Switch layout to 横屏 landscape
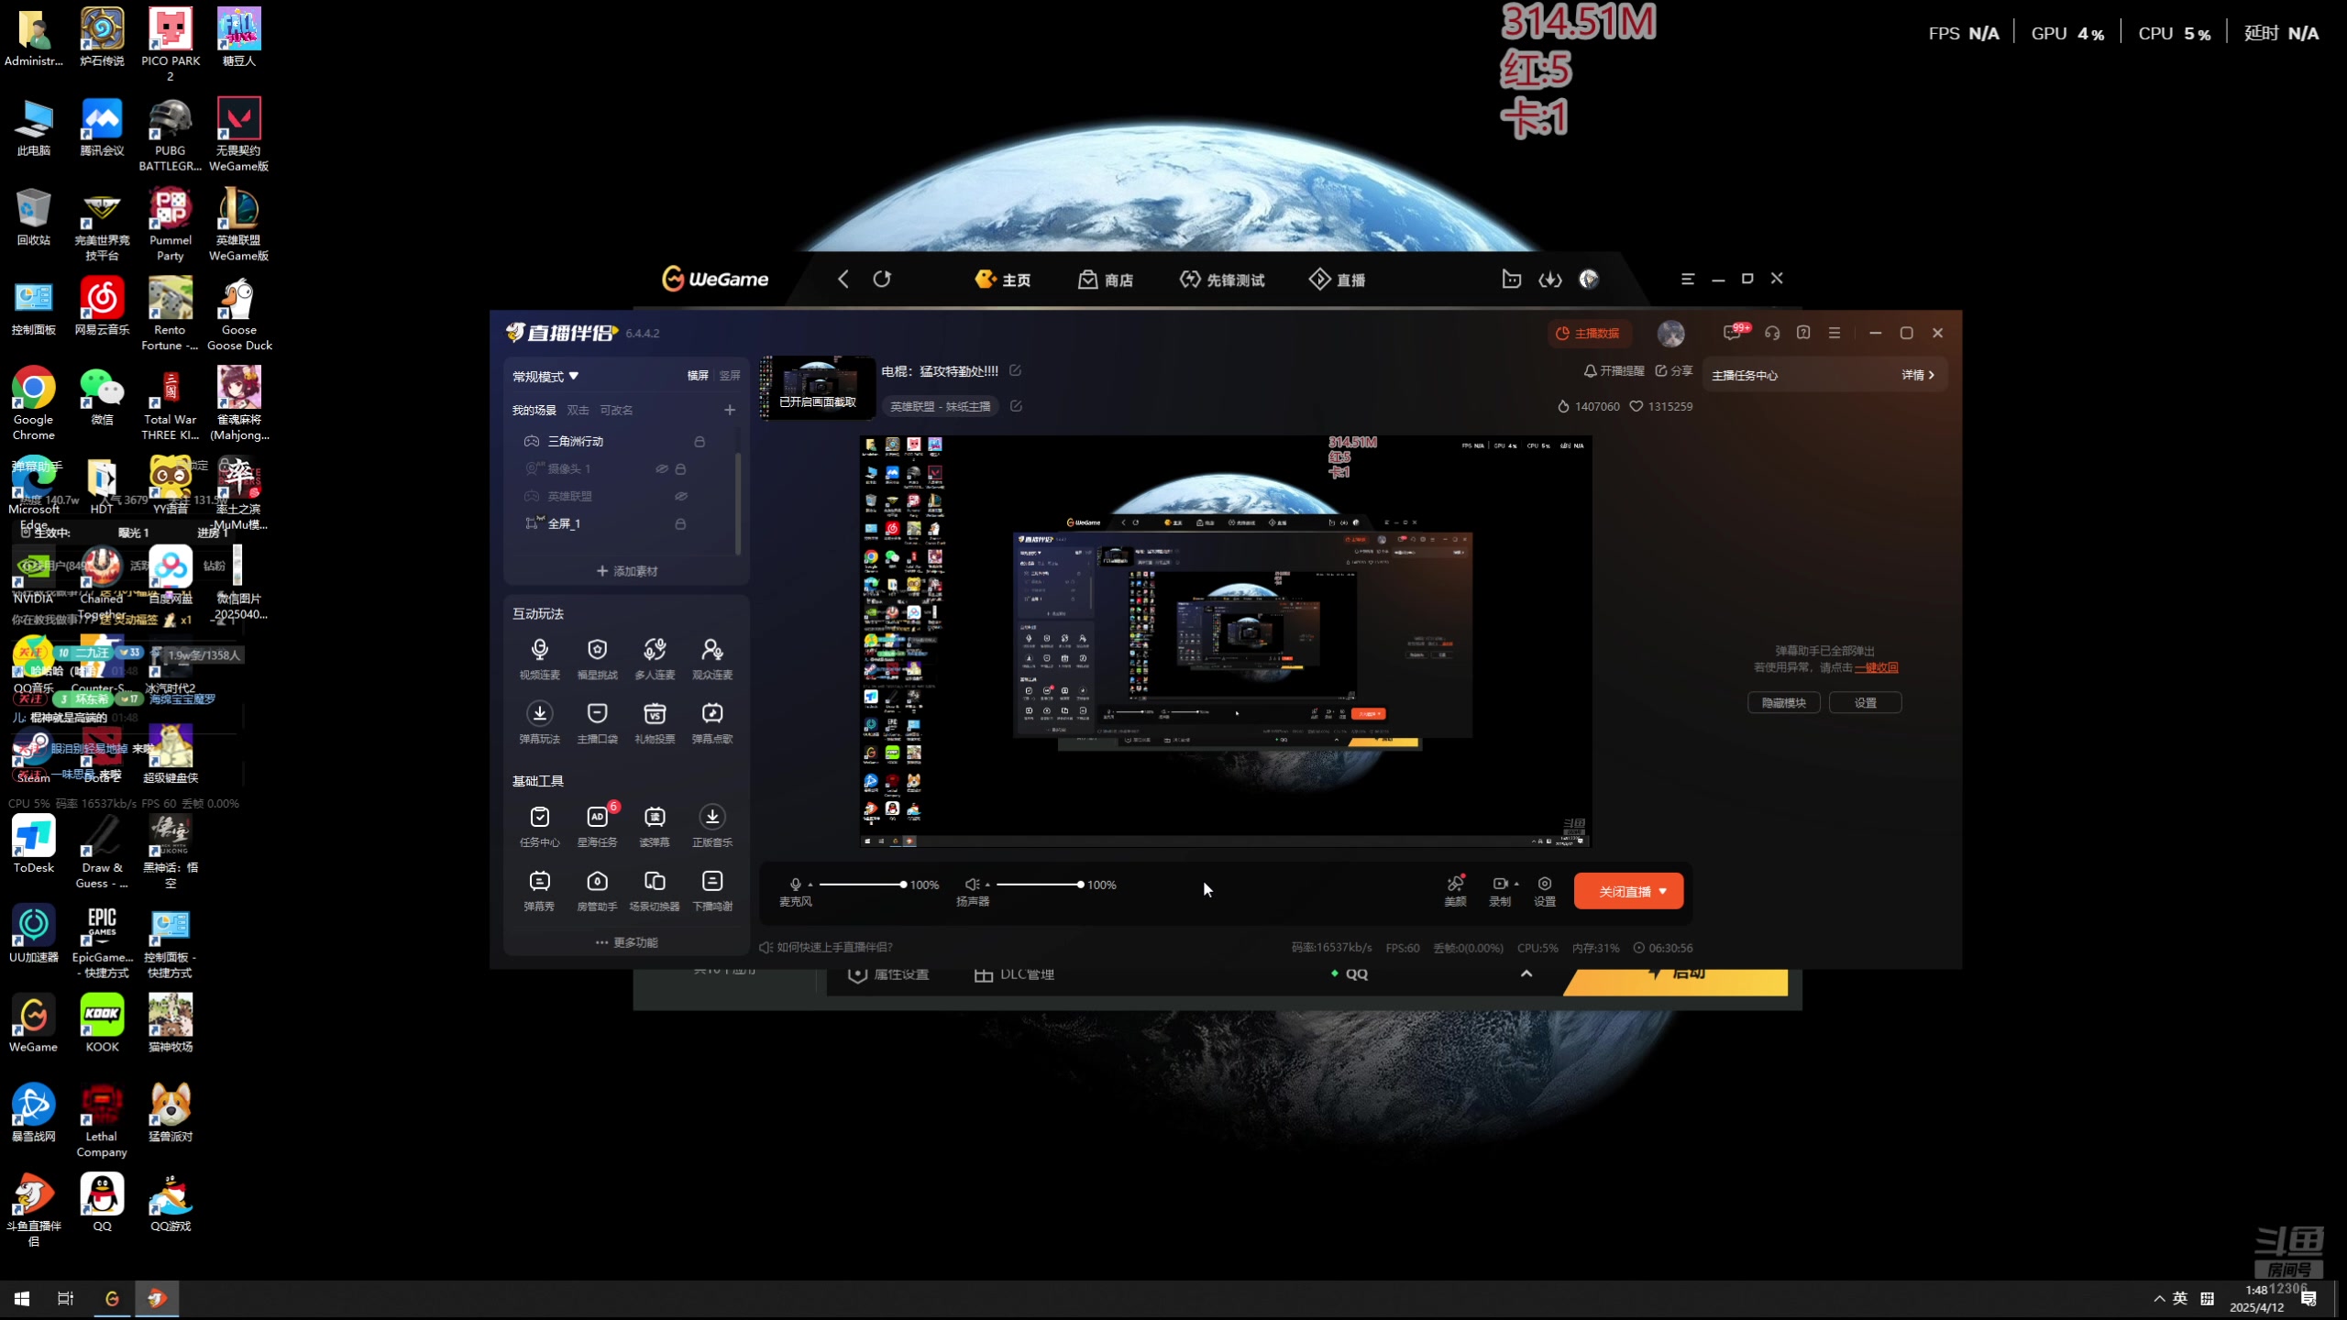Screen dimensions: 2347x1320 (698, 376)
